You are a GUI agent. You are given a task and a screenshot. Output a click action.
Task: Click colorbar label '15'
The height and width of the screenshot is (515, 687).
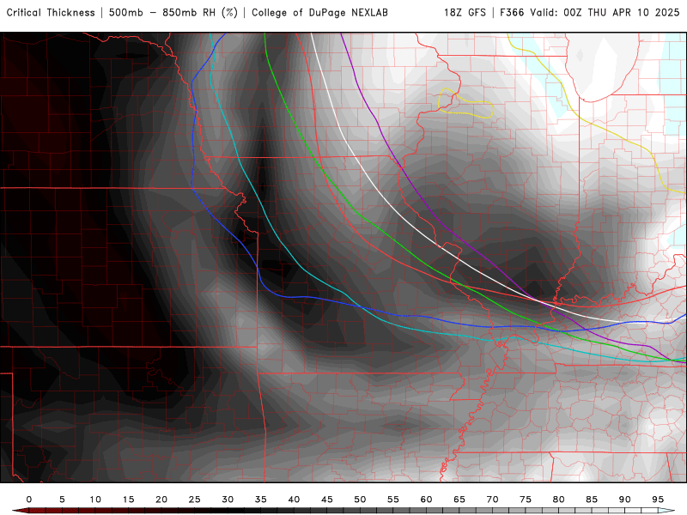point(128,500)
